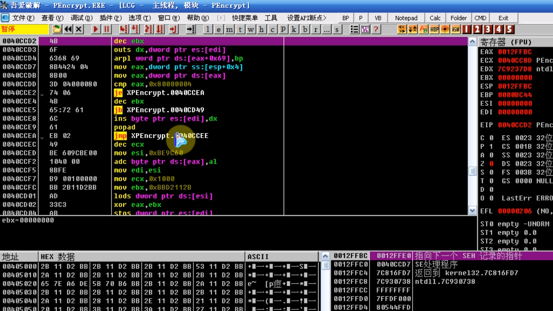The height and width of the screenshot is (311, 553).
Task: Click Execute till return icon
Action: (173, 29)
